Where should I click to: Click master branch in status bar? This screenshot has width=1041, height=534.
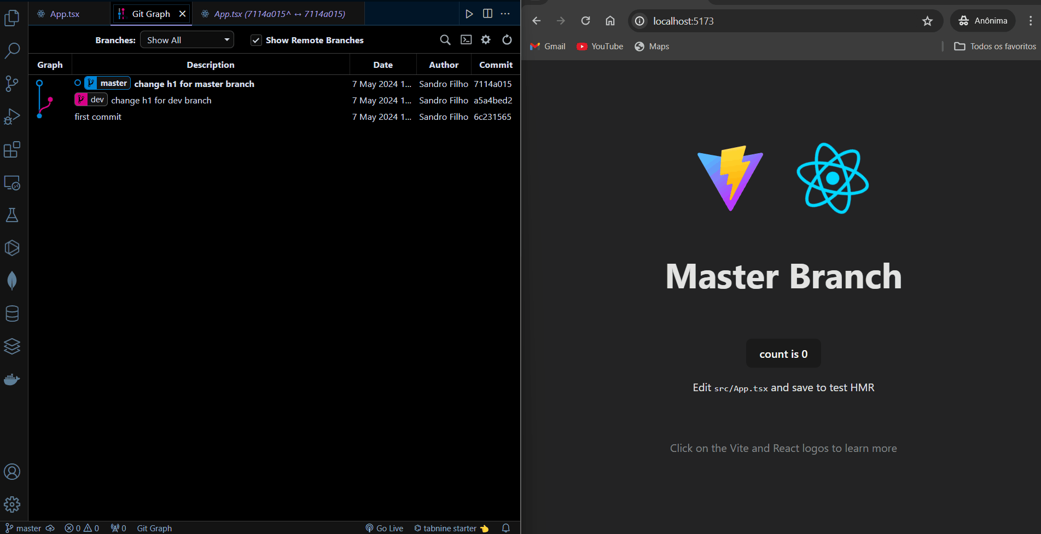pos(24,528)
